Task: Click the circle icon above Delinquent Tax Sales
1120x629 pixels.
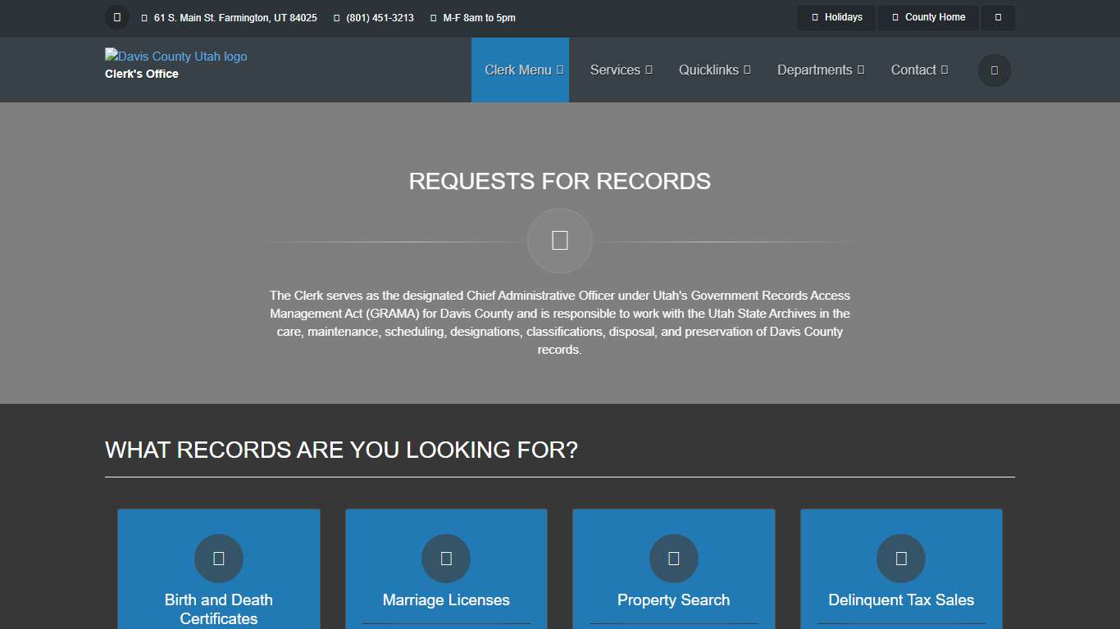Action: (x=901, y=559)
